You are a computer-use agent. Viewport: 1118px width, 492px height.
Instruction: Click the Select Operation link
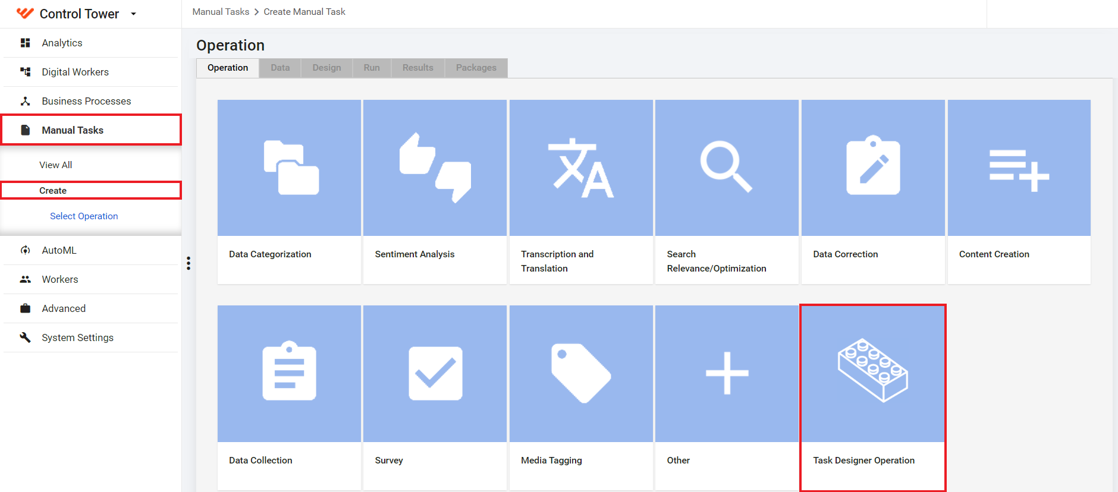[84, 216]
